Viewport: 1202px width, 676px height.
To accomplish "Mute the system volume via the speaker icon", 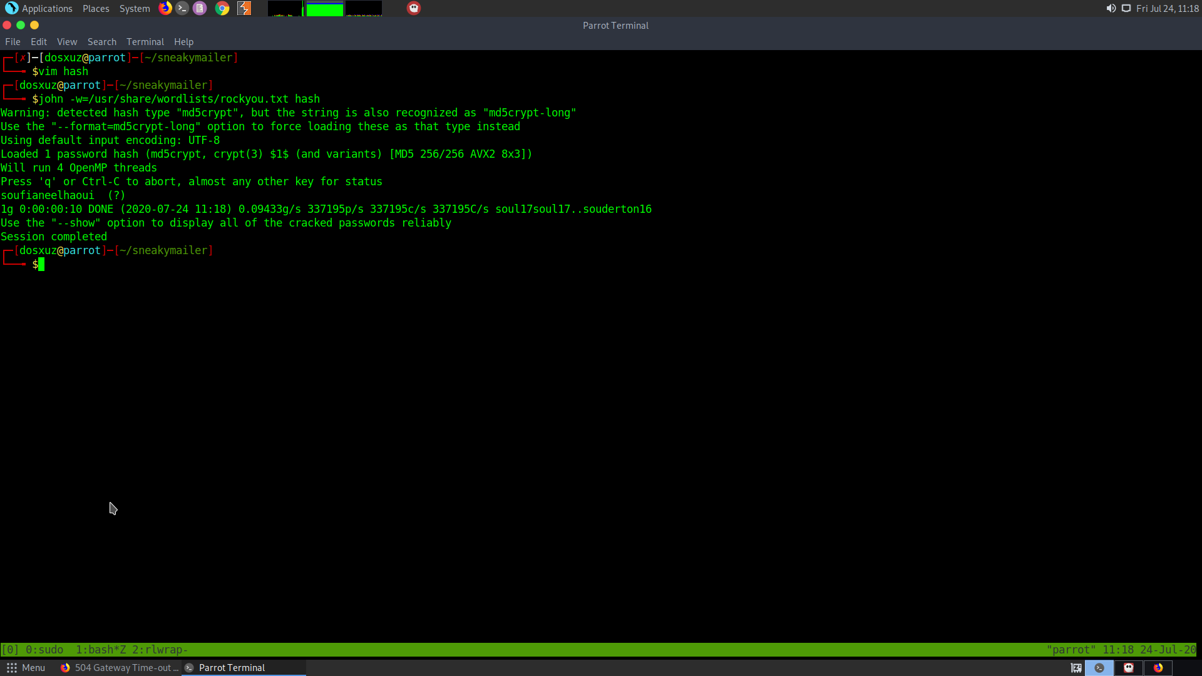I will 1111,8.
